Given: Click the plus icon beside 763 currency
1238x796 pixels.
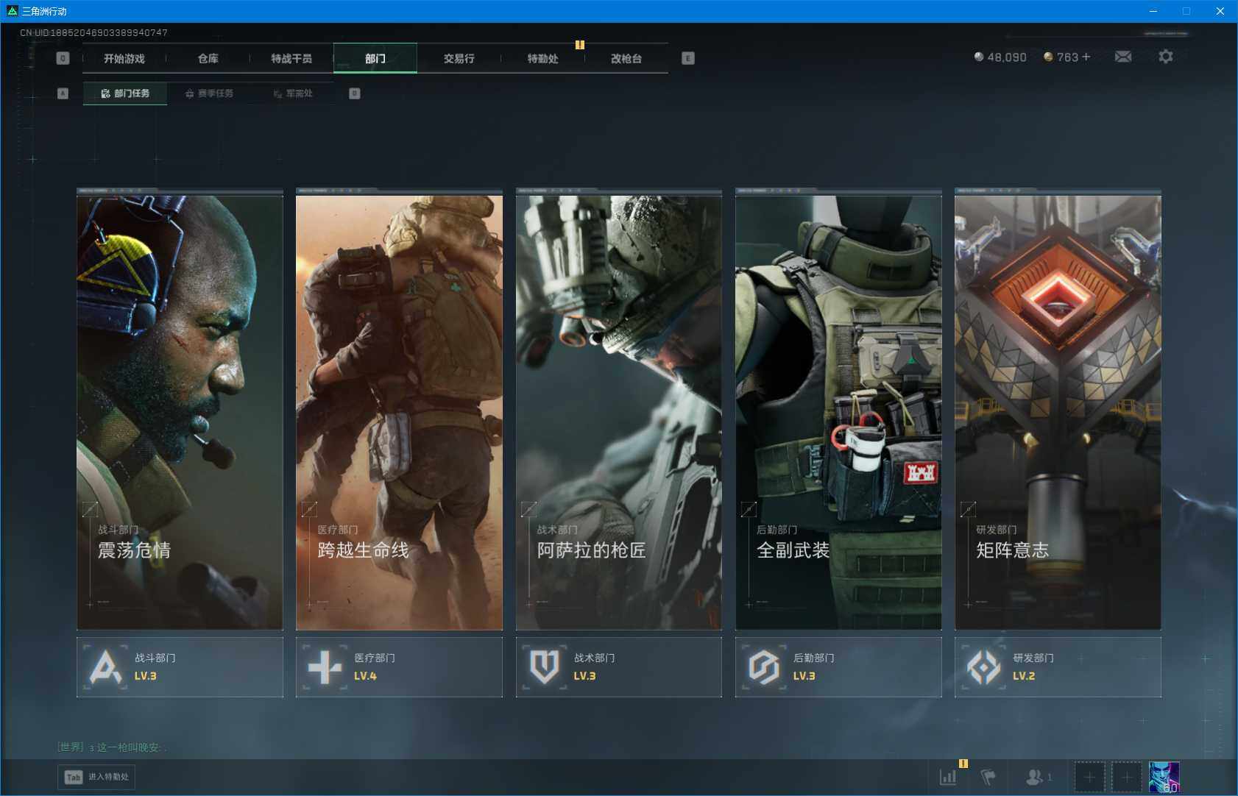Looking at the screenshot, I should (x=1086, y=57).
